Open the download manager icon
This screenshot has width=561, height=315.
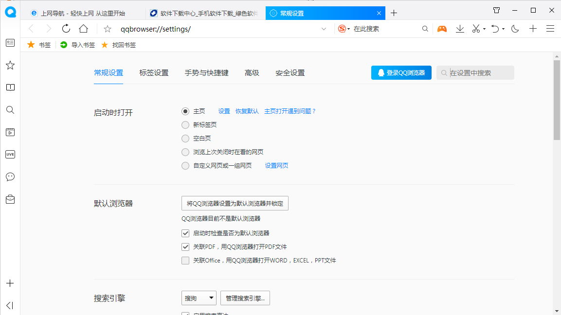click(x=459, y=29)
